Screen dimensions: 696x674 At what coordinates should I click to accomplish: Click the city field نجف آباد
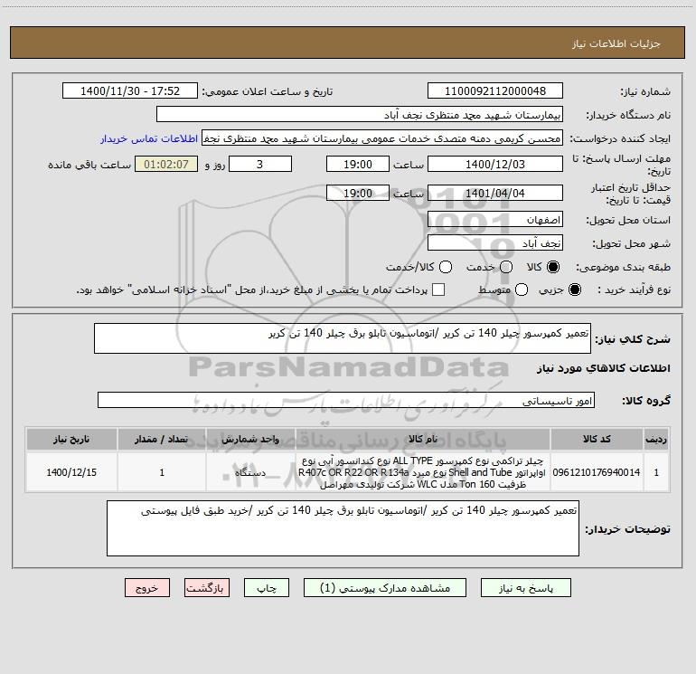[495, 242]
